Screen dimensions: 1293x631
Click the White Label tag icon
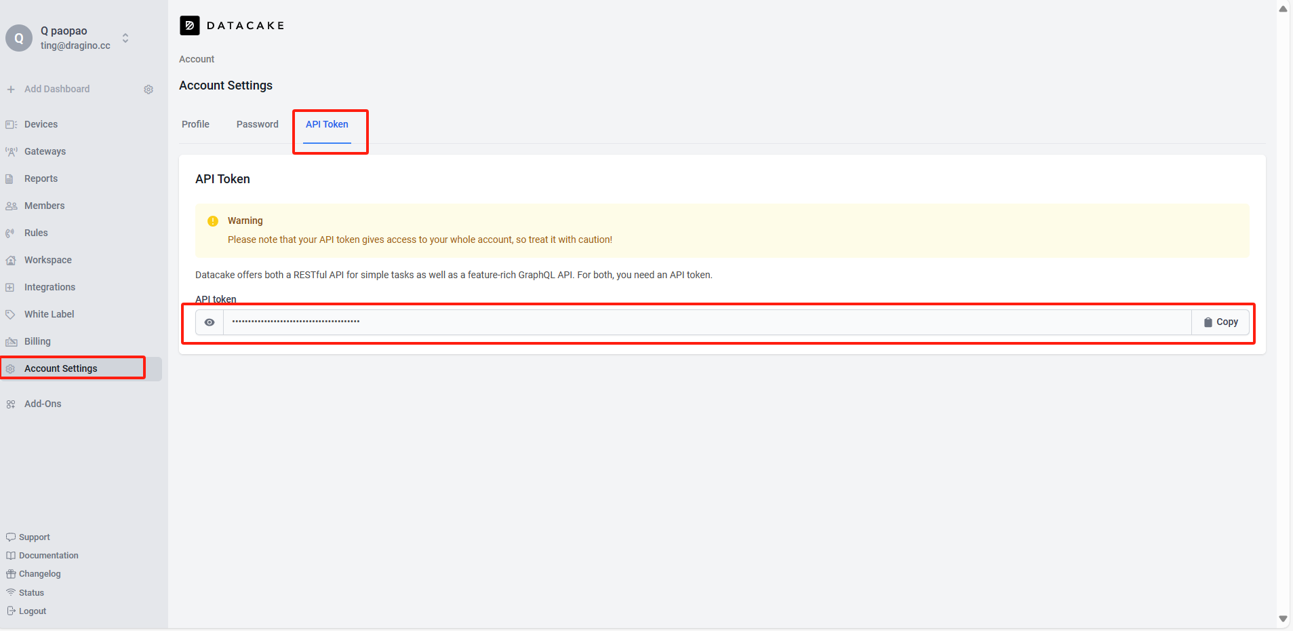(10, 314)
